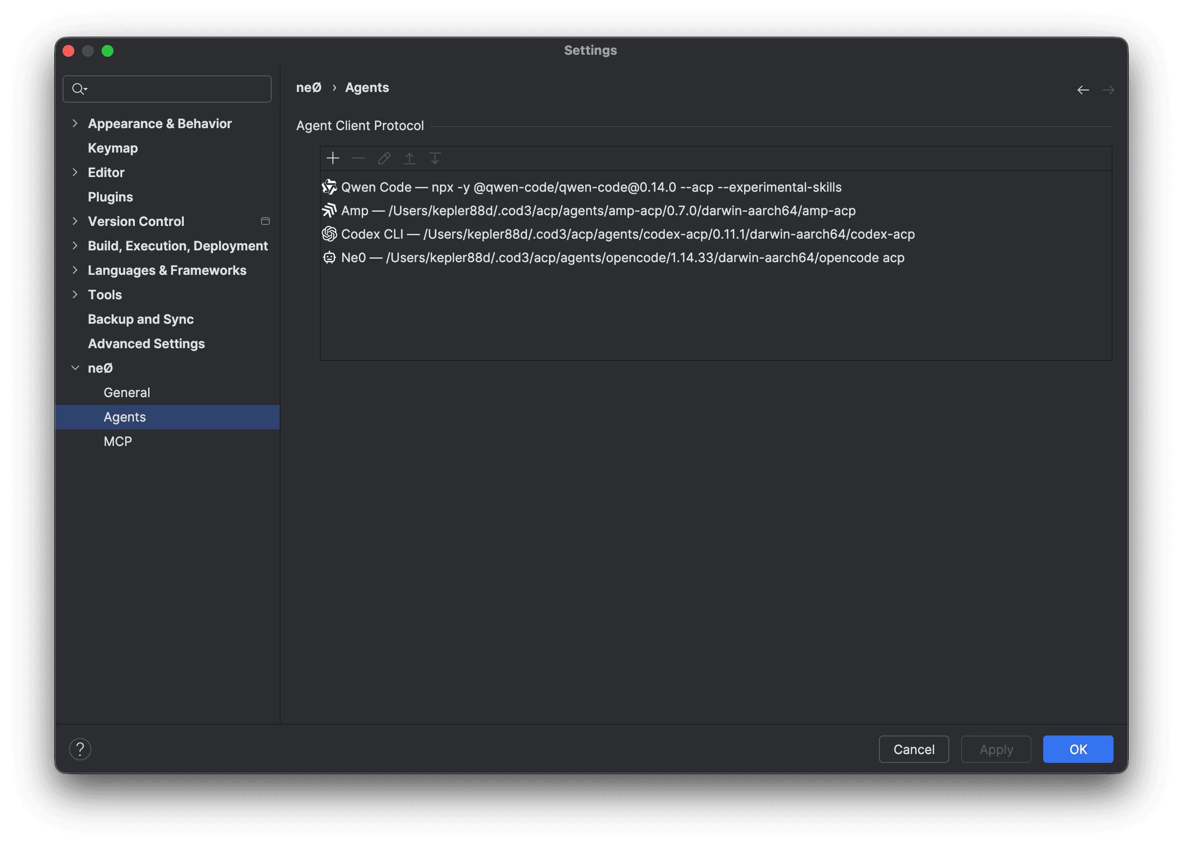Expand the Appearance & Behavior section
Image resolution: width=1183 pixels, height=846 pixels.
coord(75,123)
